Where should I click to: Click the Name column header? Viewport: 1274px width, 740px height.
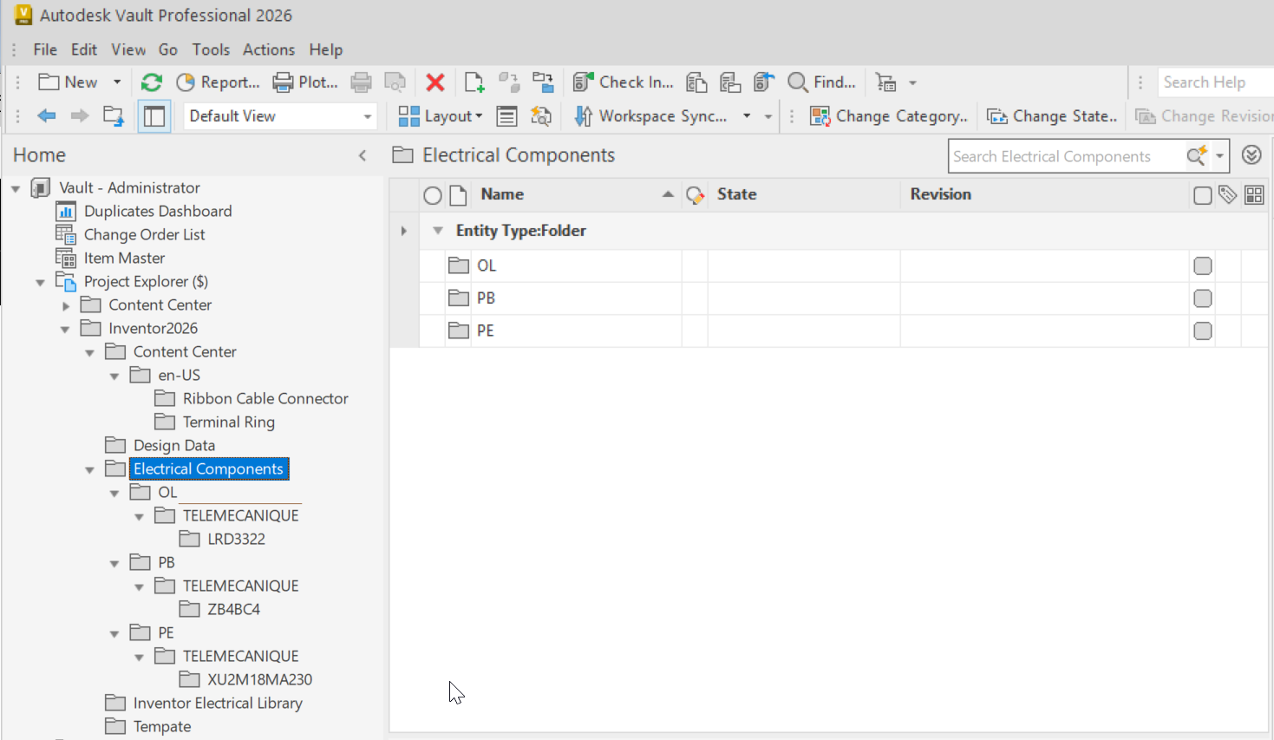click(575, 194)
